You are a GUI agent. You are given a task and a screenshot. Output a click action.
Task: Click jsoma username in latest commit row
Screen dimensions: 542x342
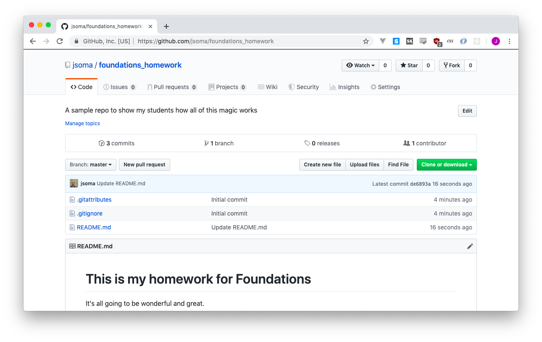point(88,184)
